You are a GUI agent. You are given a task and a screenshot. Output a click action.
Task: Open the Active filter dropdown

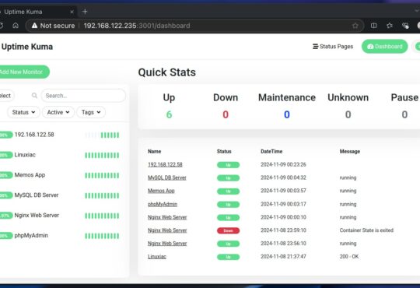(x=58, y=112)
